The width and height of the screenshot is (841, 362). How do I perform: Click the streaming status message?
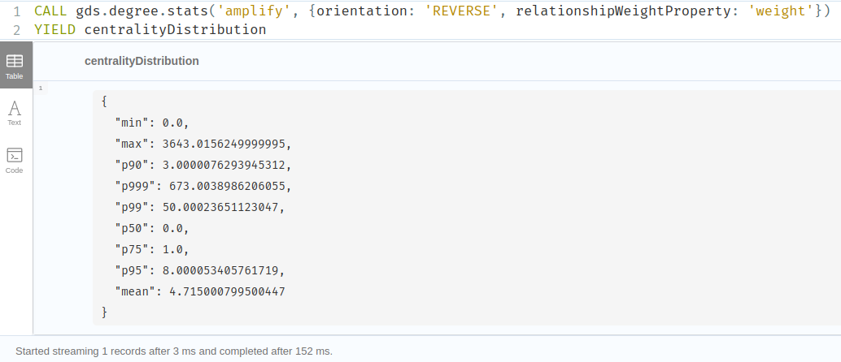pyautogui.click(x=174, y=351)
